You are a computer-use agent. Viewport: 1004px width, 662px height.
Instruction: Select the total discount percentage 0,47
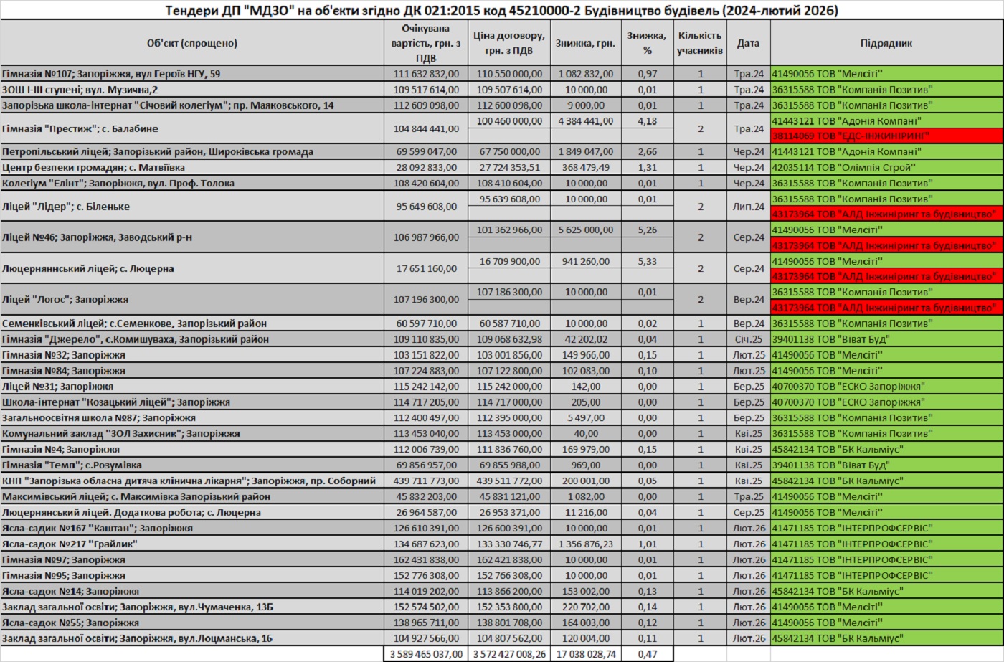647,654
